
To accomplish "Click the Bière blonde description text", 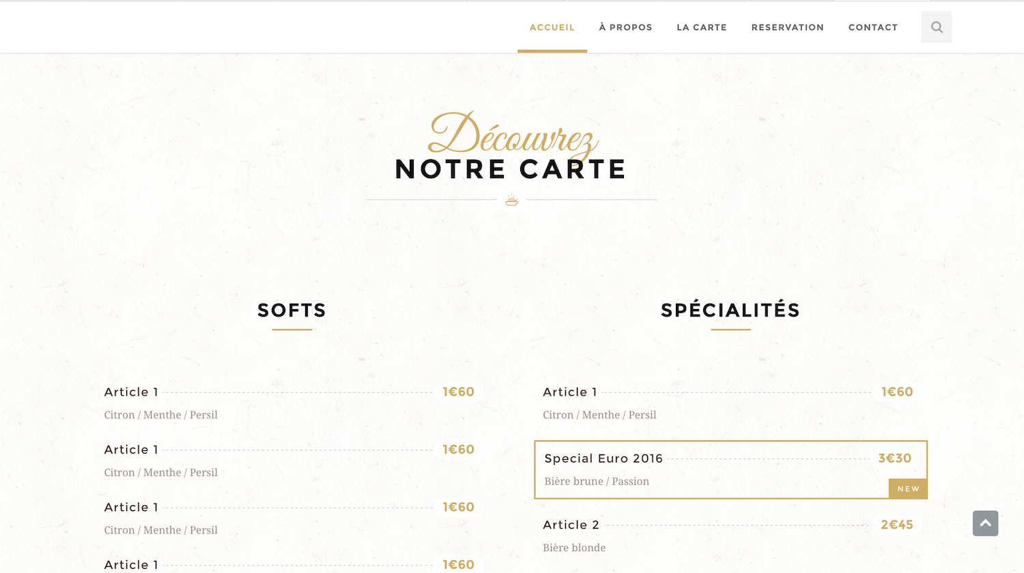I will click(574, 548).
